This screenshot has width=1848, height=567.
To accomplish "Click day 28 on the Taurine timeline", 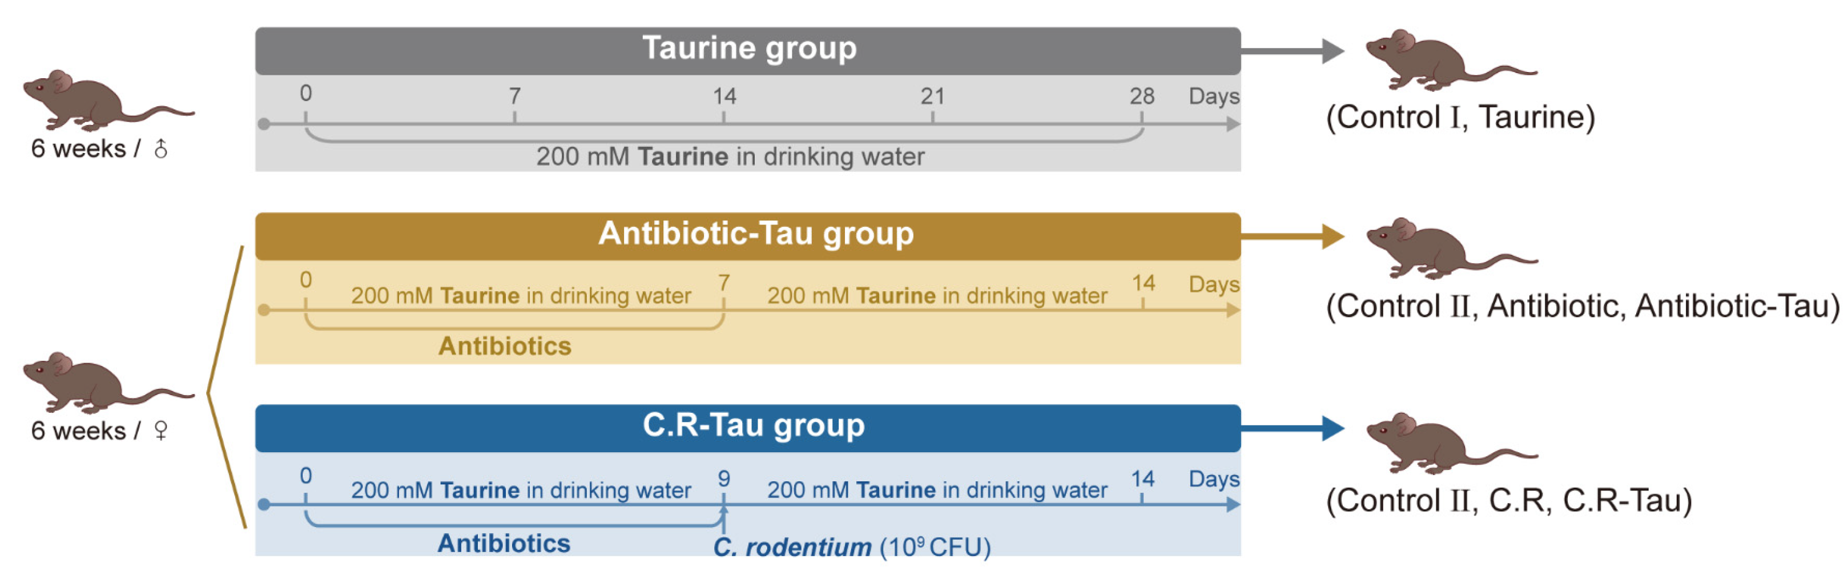I will click(x=1141, y=96).
